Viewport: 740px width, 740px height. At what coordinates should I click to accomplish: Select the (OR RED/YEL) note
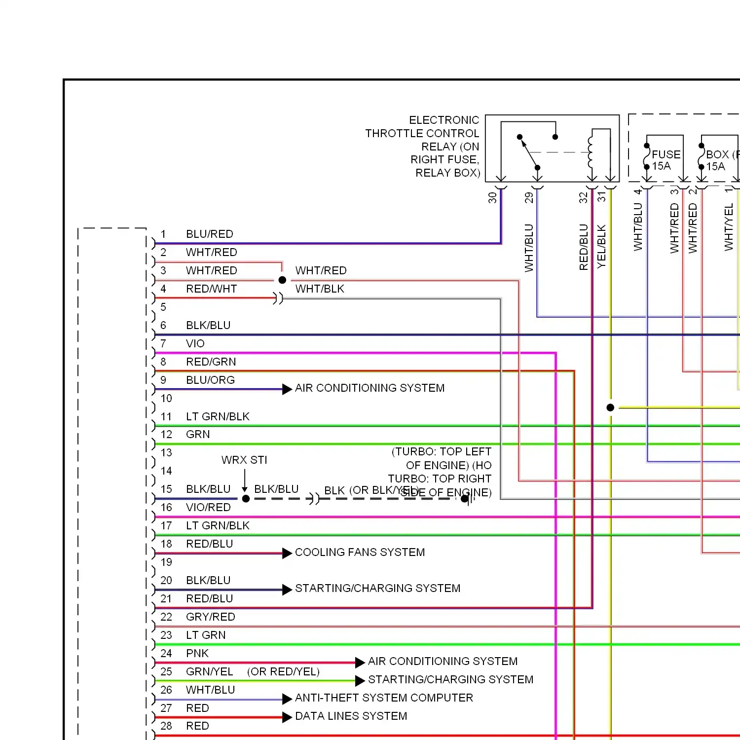pyautogui.click(x=284, y=671)
